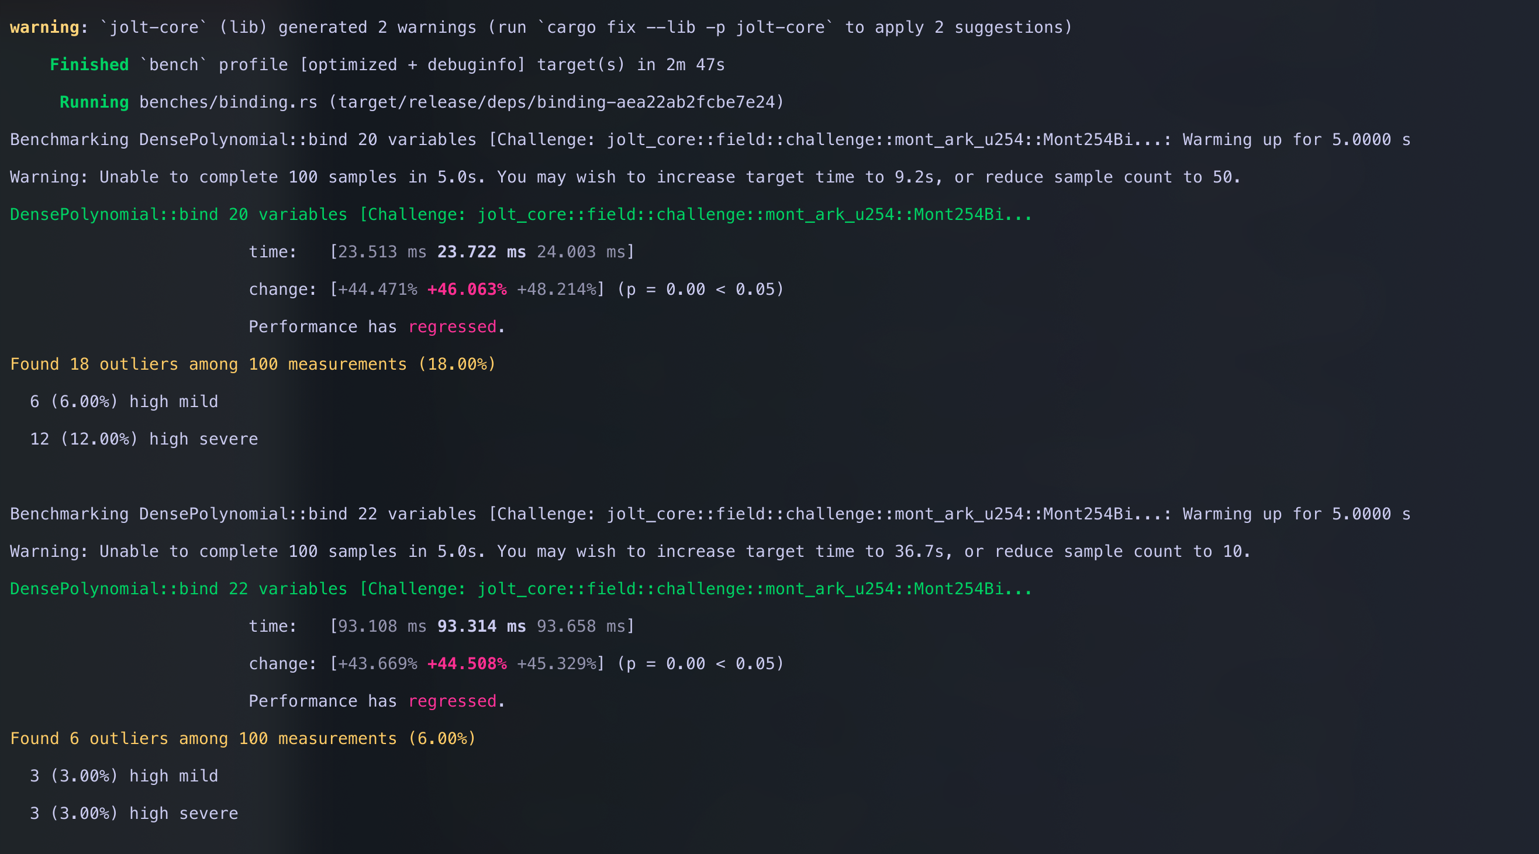
Task: Click the 'Found 6 outliers' yellow line
Action: pyautogui.click(x=243, y=739)
